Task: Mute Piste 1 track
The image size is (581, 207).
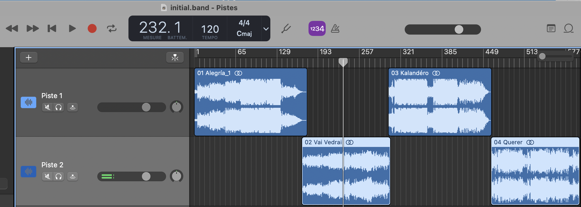Action: [x=47, y=108]
